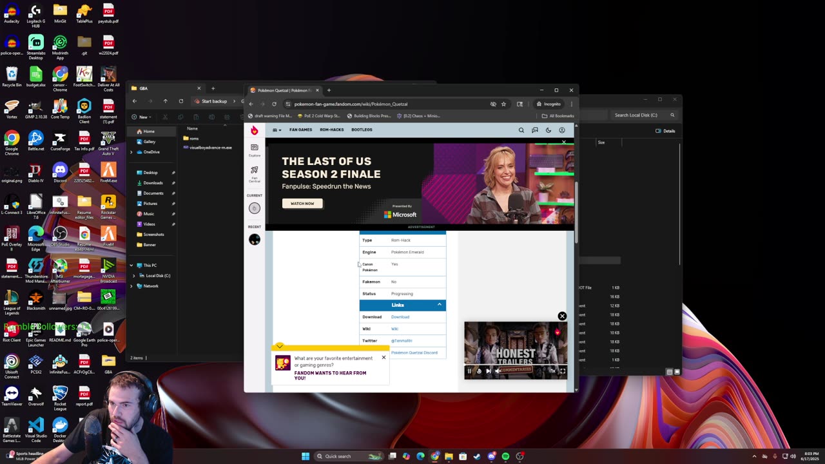Open the Fandom user account icon
This screenshot has height=464, width=825.
tap(562, 130)
